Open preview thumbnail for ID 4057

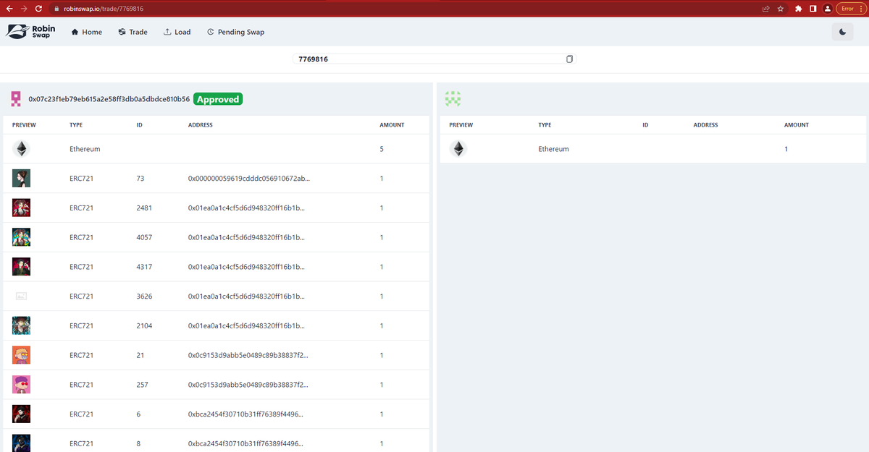click(21, 237)
